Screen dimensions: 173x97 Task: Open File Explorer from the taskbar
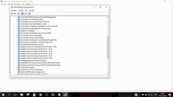[22, 95]
